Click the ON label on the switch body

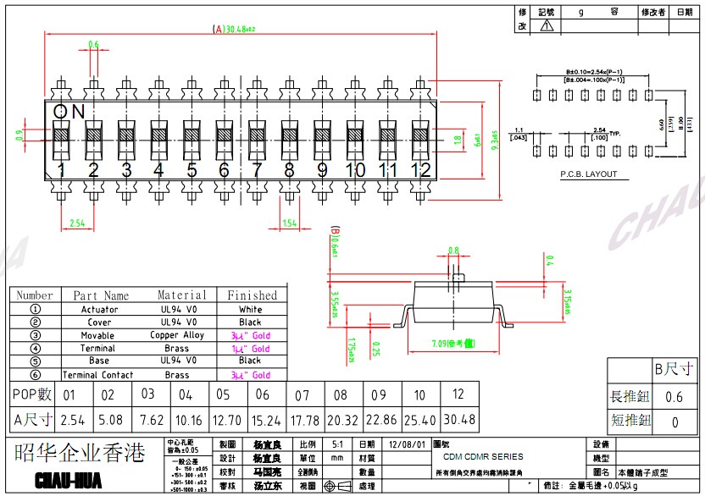pos(69,112)
